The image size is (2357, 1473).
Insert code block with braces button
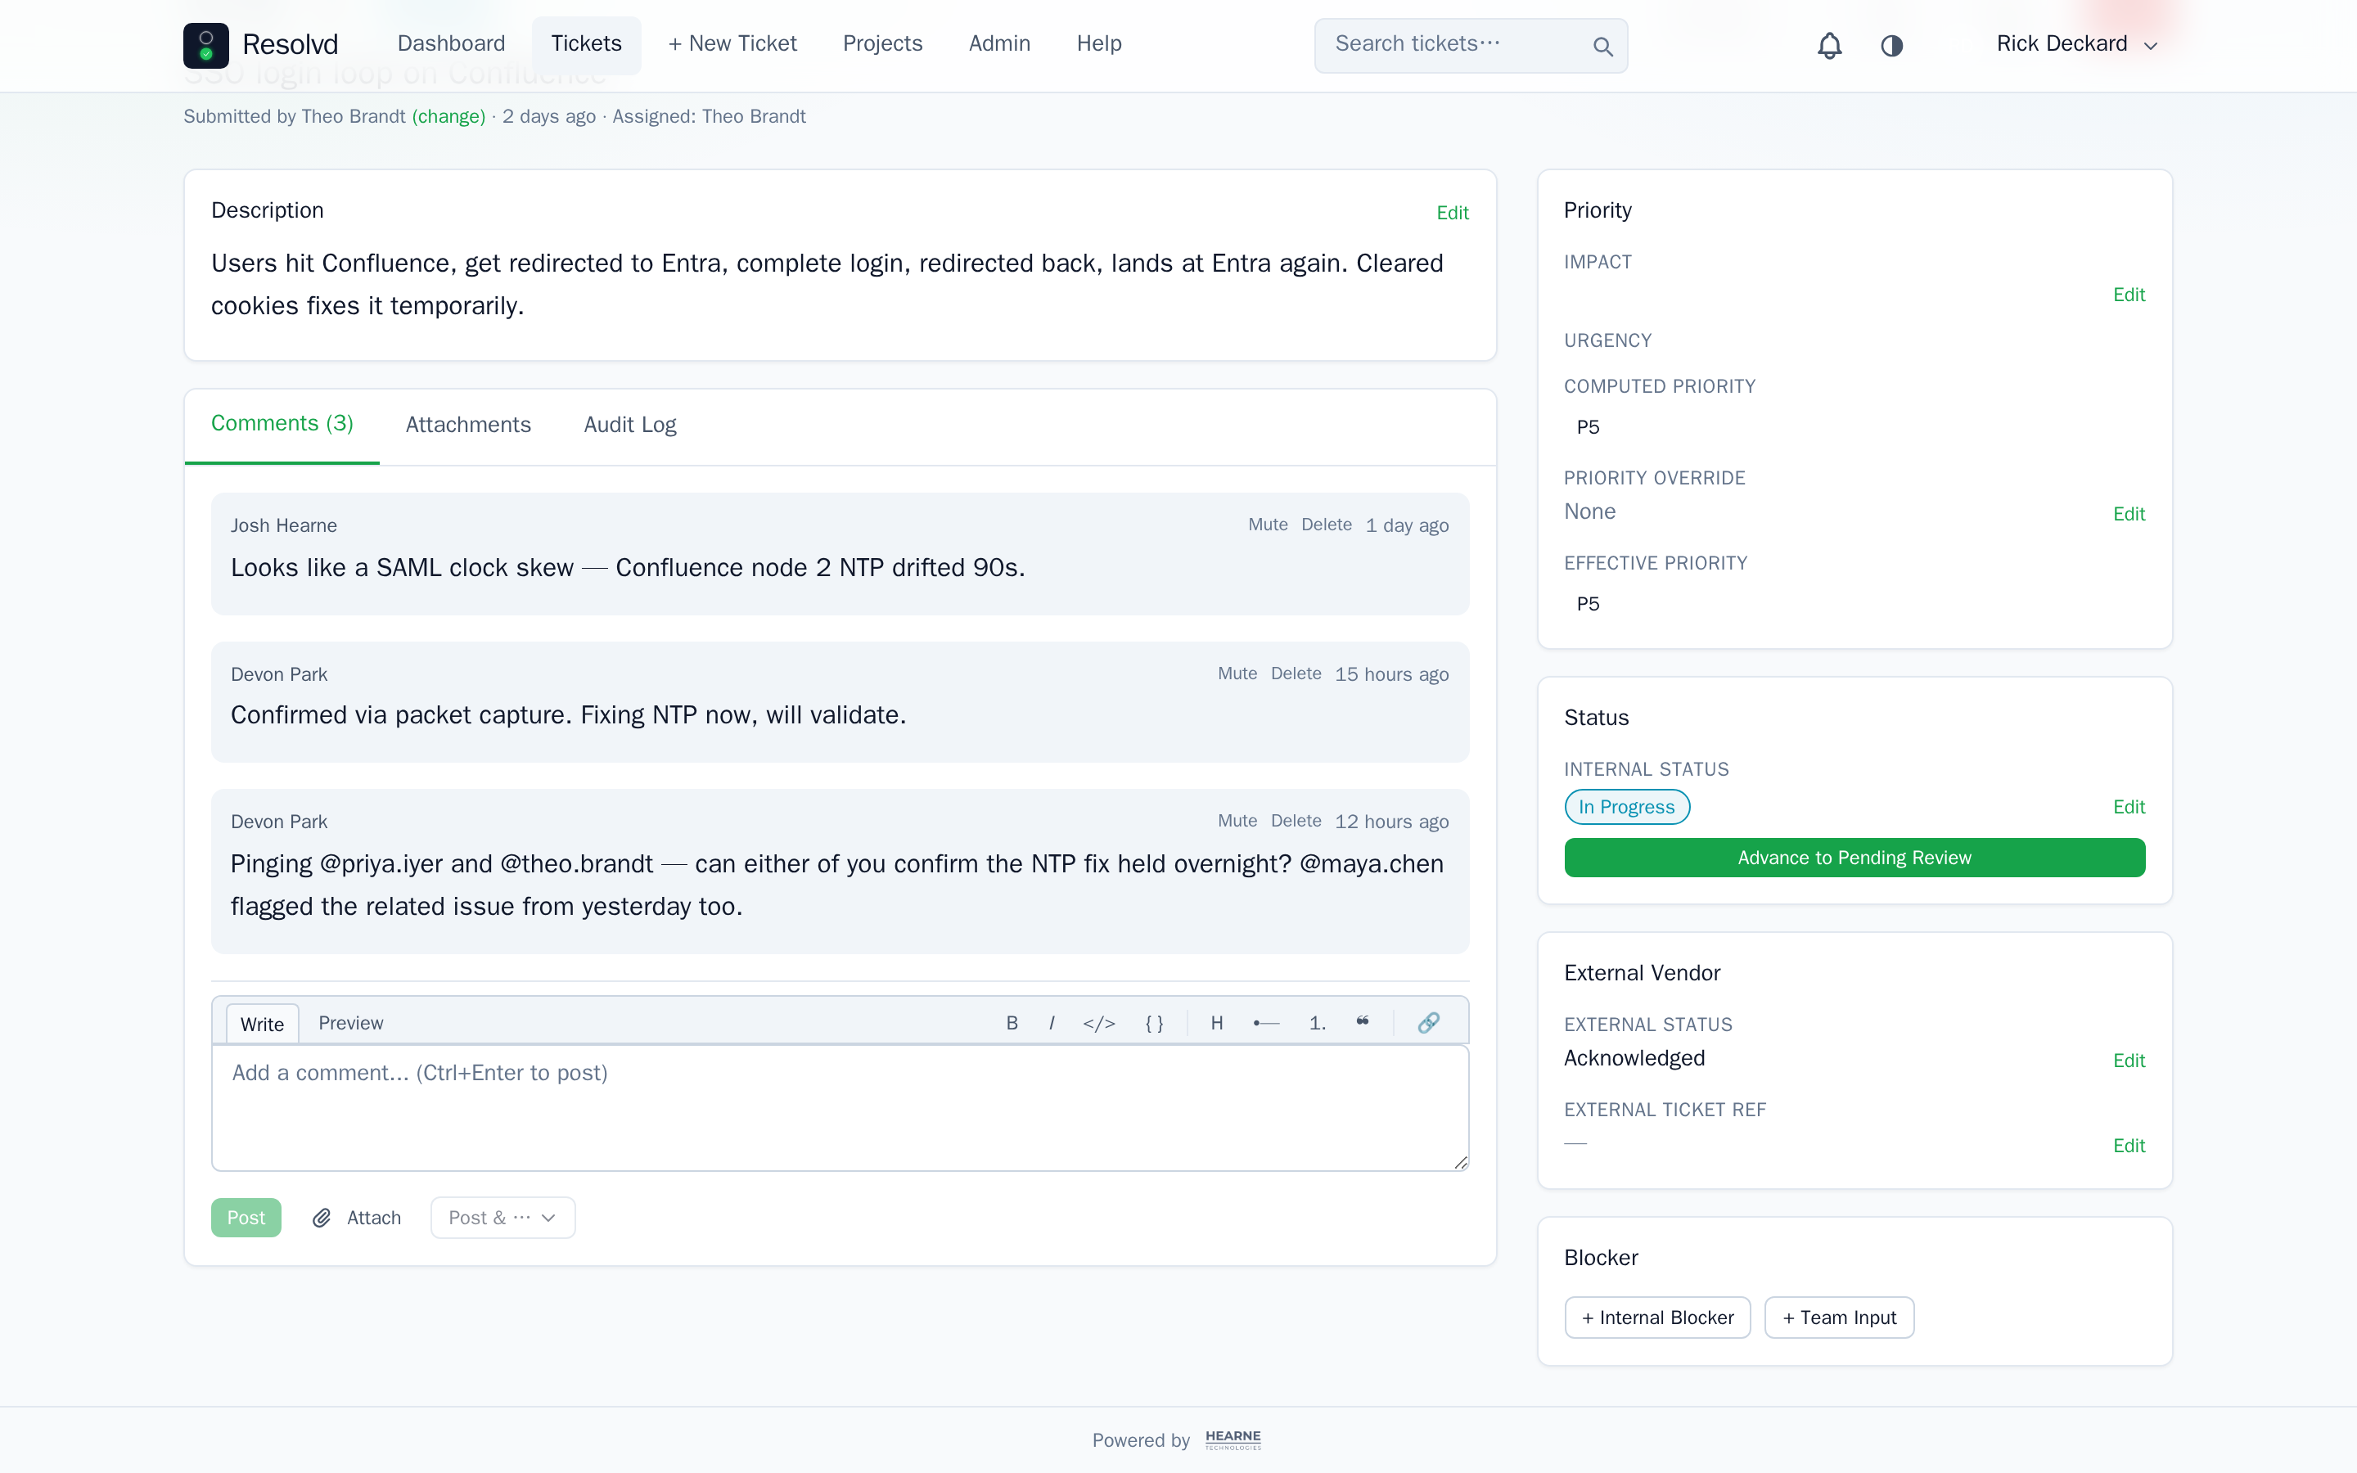tap(1154, 1023)
